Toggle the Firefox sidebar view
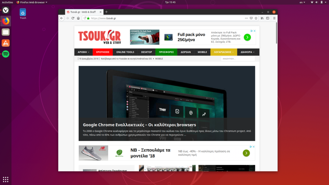This screenshot has height=185, width=329. click(x=267, y=18)
